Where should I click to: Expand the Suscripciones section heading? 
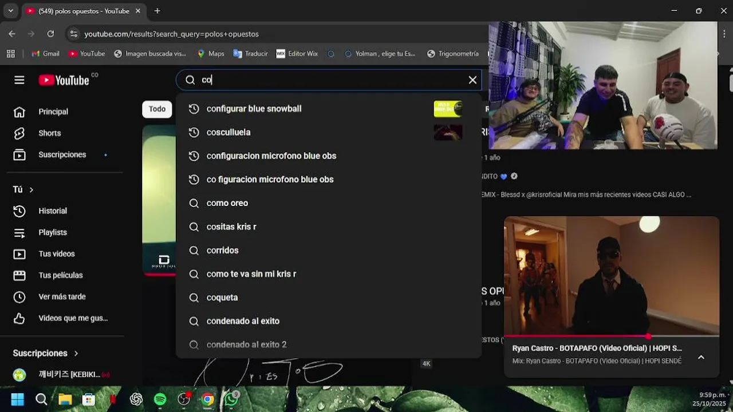click(46, 353)
